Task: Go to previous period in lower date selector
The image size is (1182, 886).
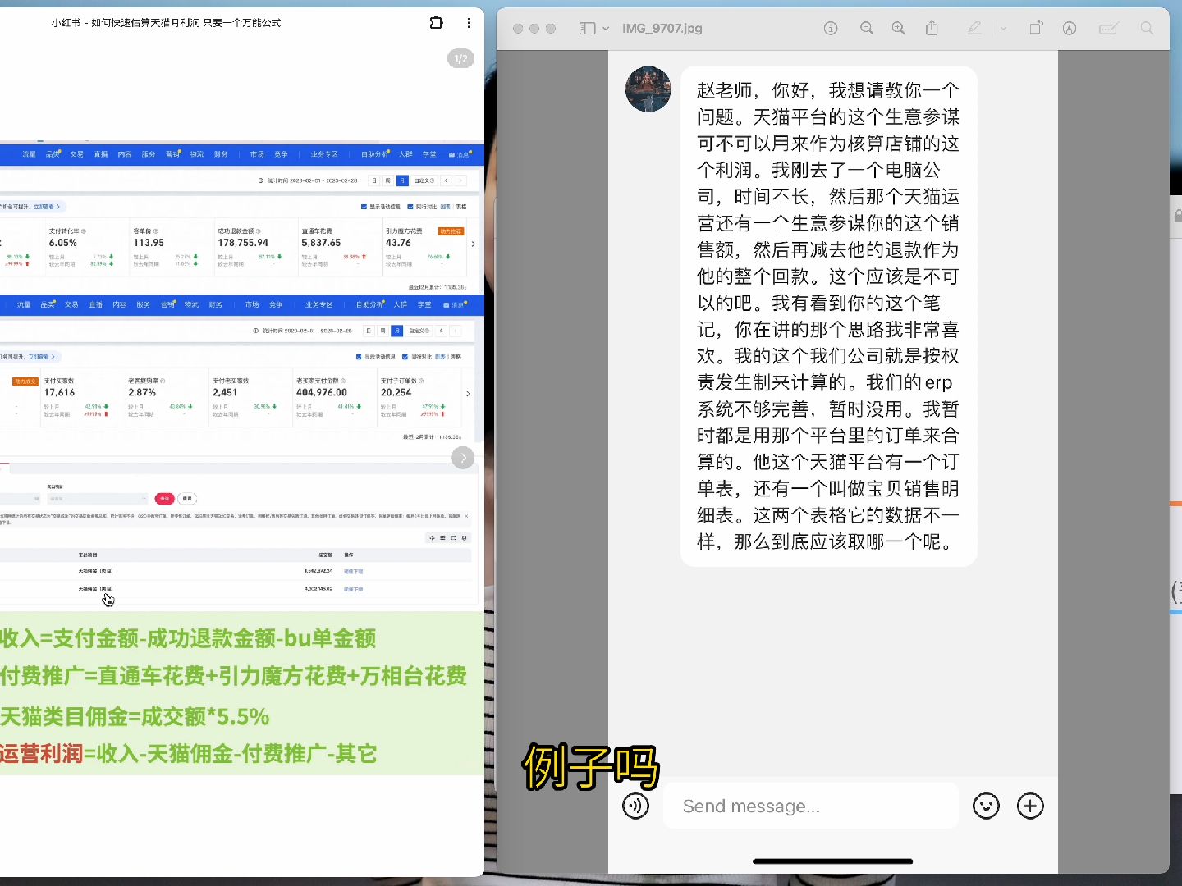Action: click(x=442, y=331)
